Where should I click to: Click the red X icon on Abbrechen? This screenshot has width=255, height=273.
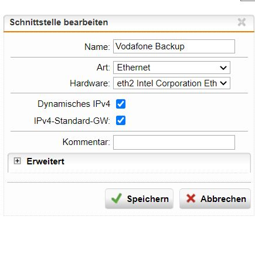coord(191,198)
